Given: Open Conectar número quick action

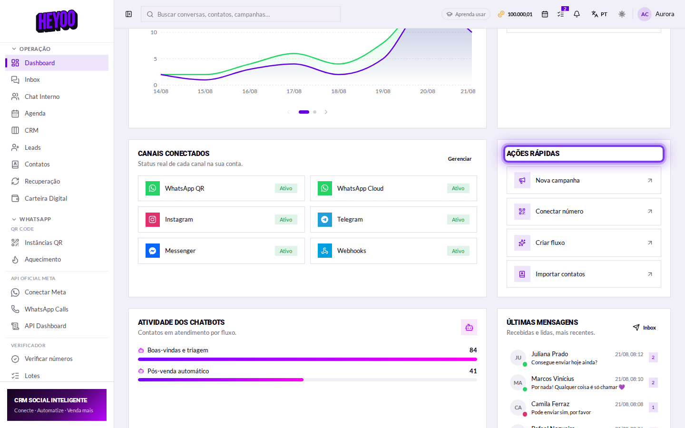Looking at the screenshot, I should tap(584, 212).
